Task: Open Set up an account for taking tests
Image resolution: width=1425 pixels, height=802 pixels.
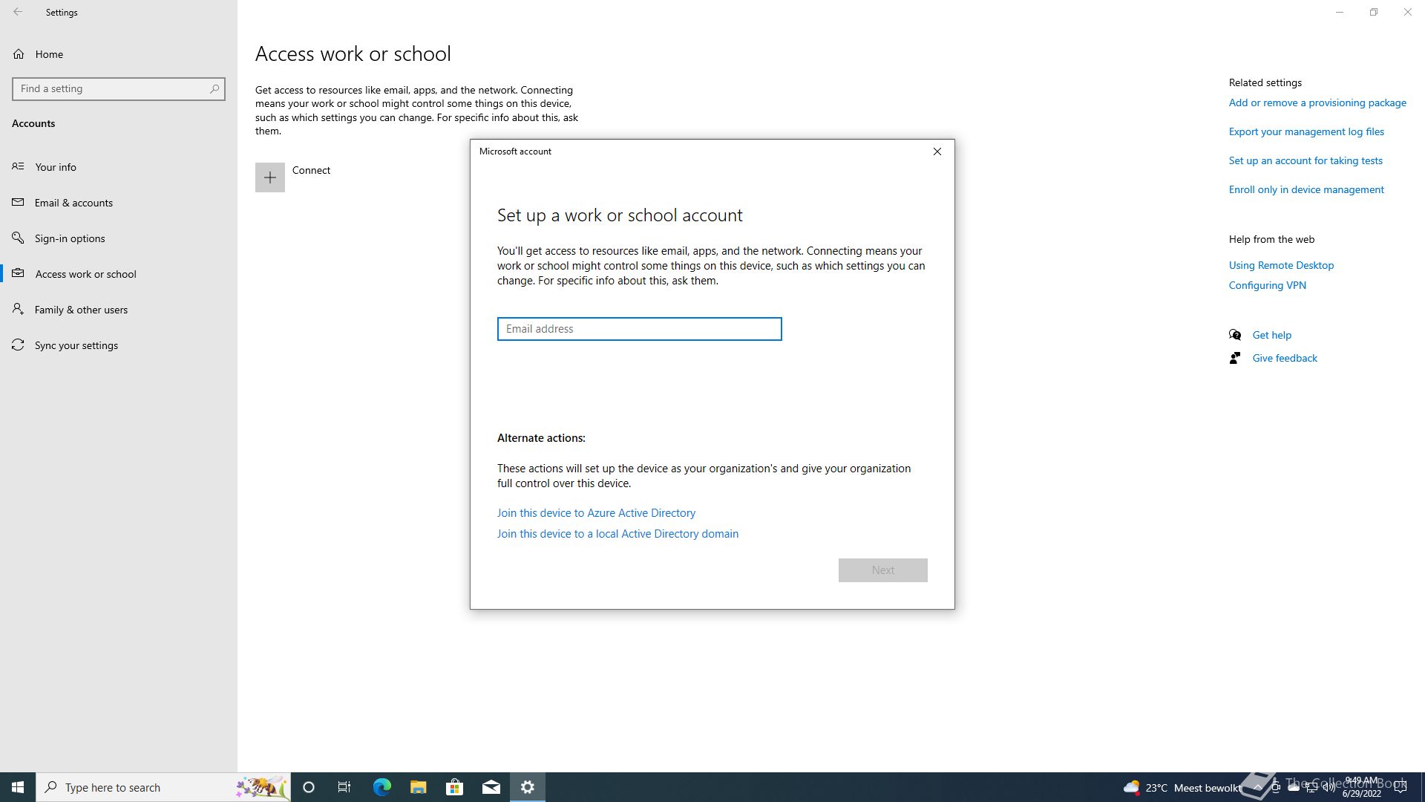Action: [1306, 160]
